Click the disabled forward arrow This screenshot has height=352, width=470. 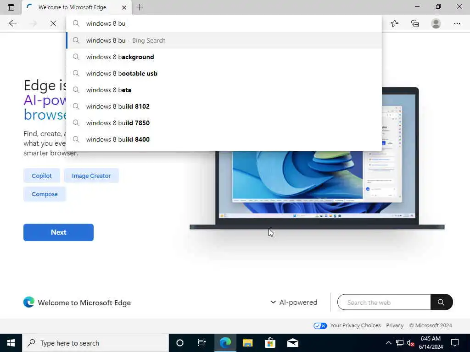[x=33, y=23]
